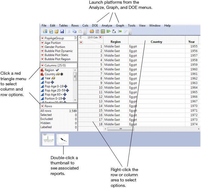Click the Cut scissors icon
Image resolution: width=201 pixels, height=189 pixels.
coord(69,31)
